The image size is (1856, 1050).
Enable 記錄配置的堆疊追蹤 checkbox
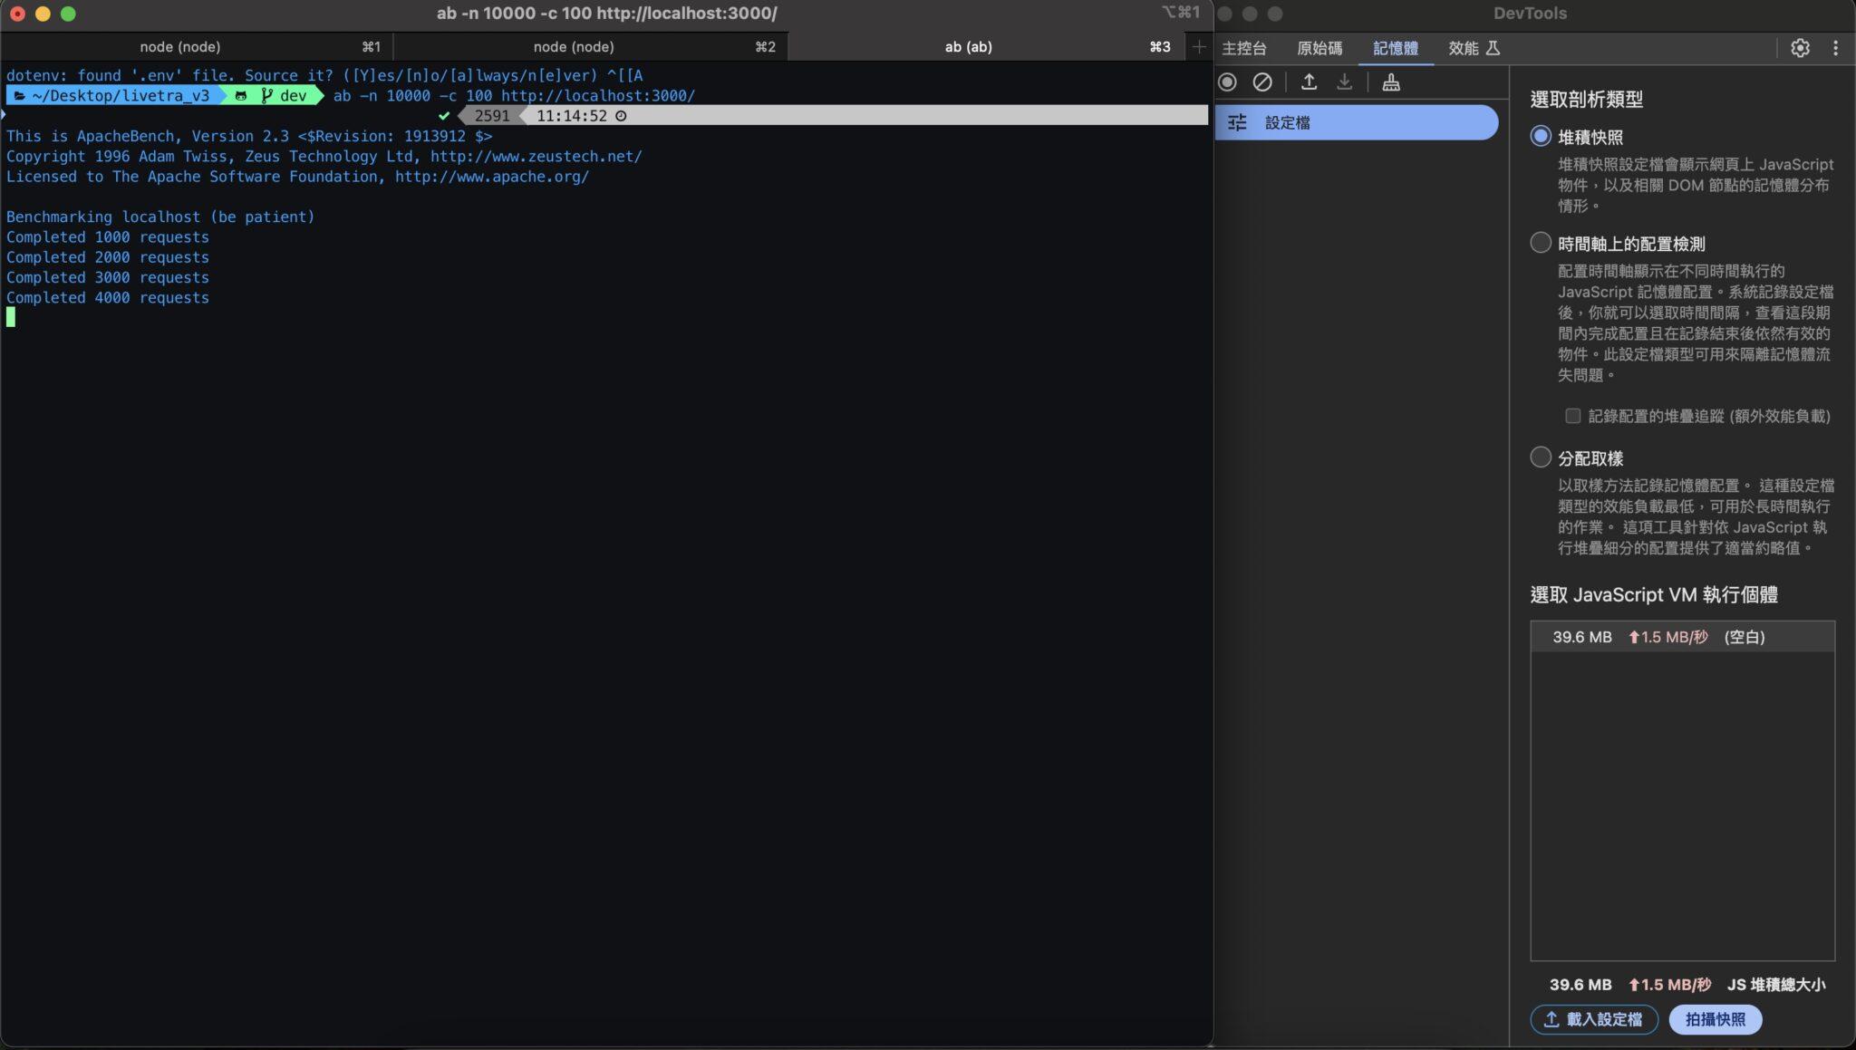1572,416
